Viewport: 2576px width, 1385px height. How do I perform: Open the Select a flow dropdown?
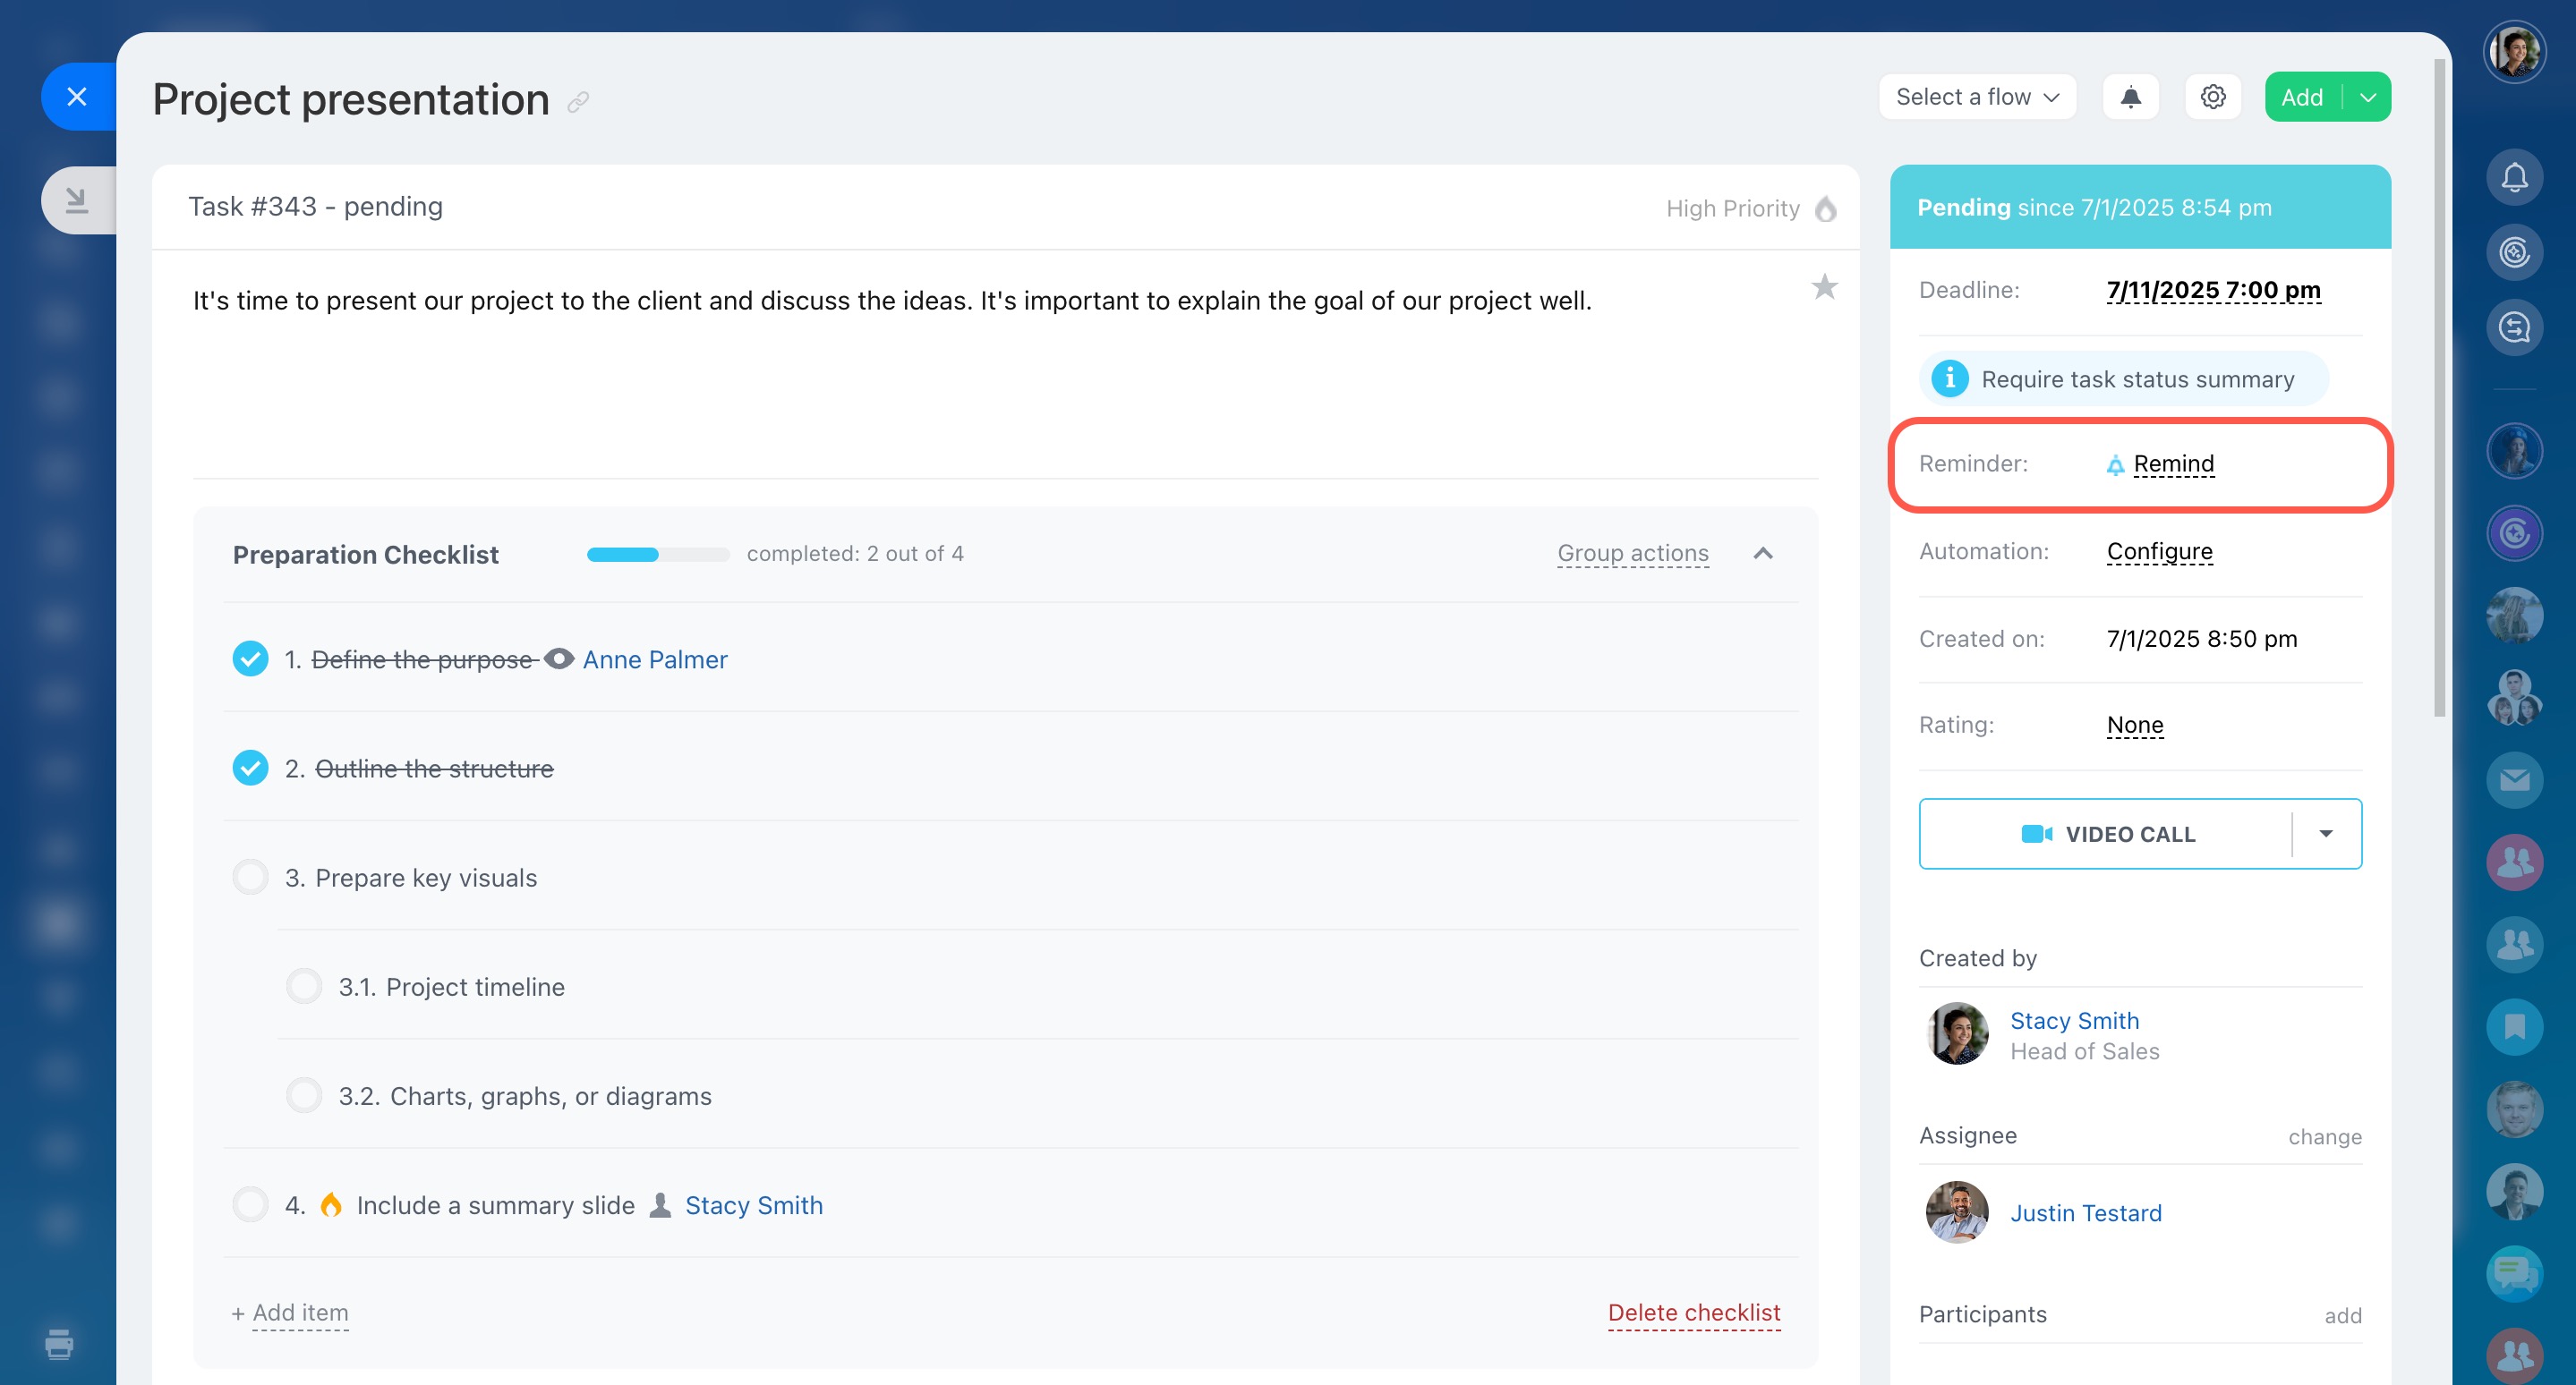1977,97
